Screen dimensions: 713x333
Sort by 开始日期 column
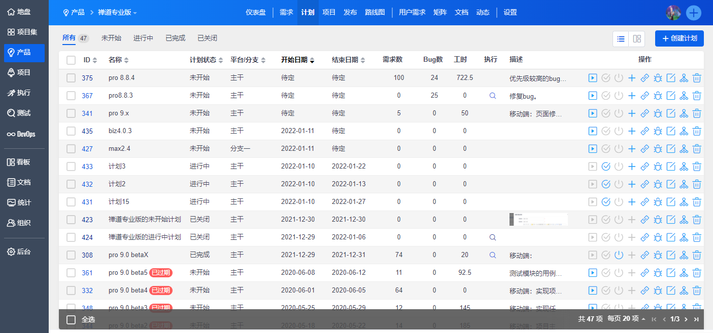click(x=298, y=60)
